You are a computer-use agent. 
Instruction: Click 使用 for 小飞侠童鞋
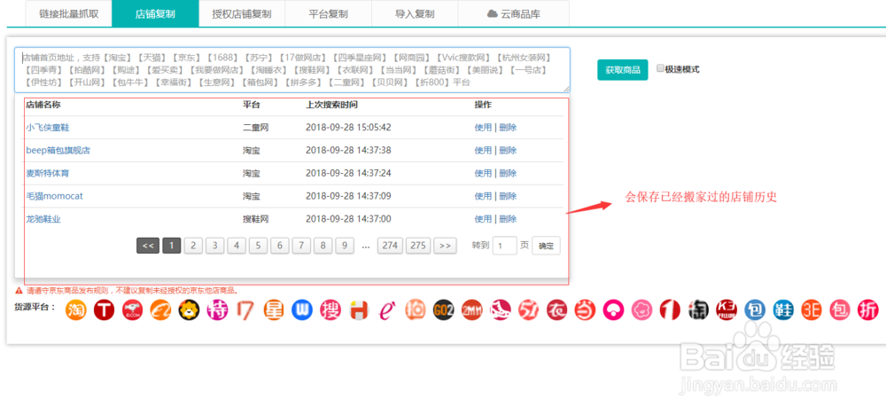coord(483,128)
